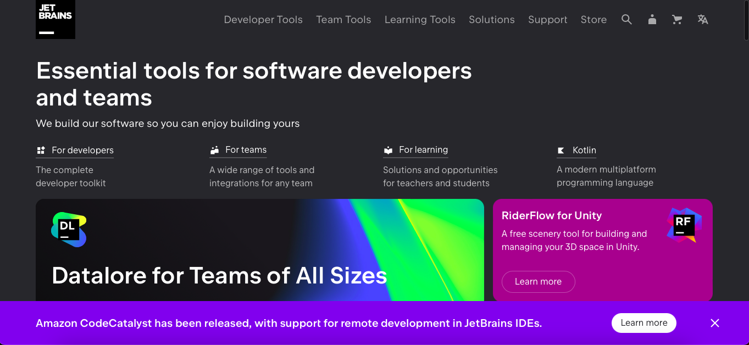This screenshot has height=345, width=749.
Task: Click the RiderFlow RF logo
Action: 684,225
